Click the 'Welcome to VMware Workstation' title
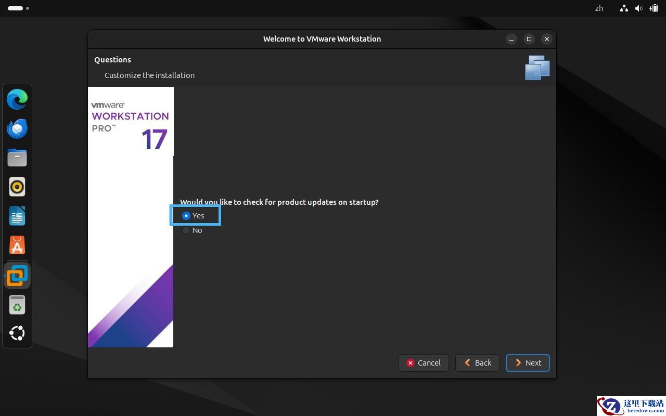666x416 pixels. [x=322, y=39]
